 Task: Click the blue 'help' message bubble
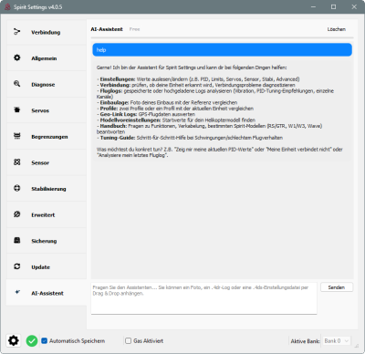click(x=222, y=50)
